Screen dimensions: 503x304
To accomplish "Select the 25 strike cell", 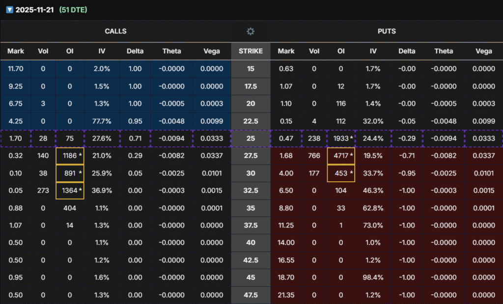I will (x=251, y=138).
